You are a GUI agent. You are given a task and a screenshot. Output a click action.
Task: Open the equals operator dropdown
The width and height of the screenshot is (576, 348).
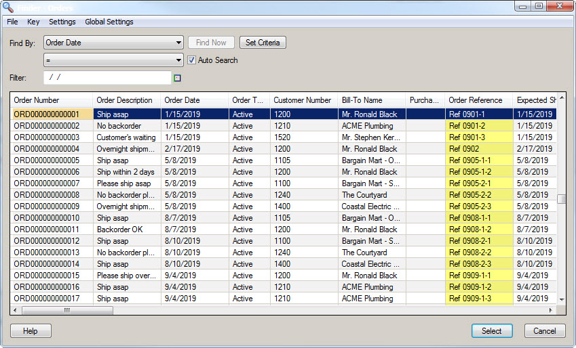point(113,60)
